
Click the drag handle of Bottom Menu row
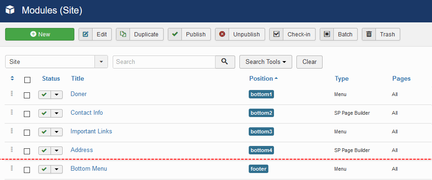point(12,168)
